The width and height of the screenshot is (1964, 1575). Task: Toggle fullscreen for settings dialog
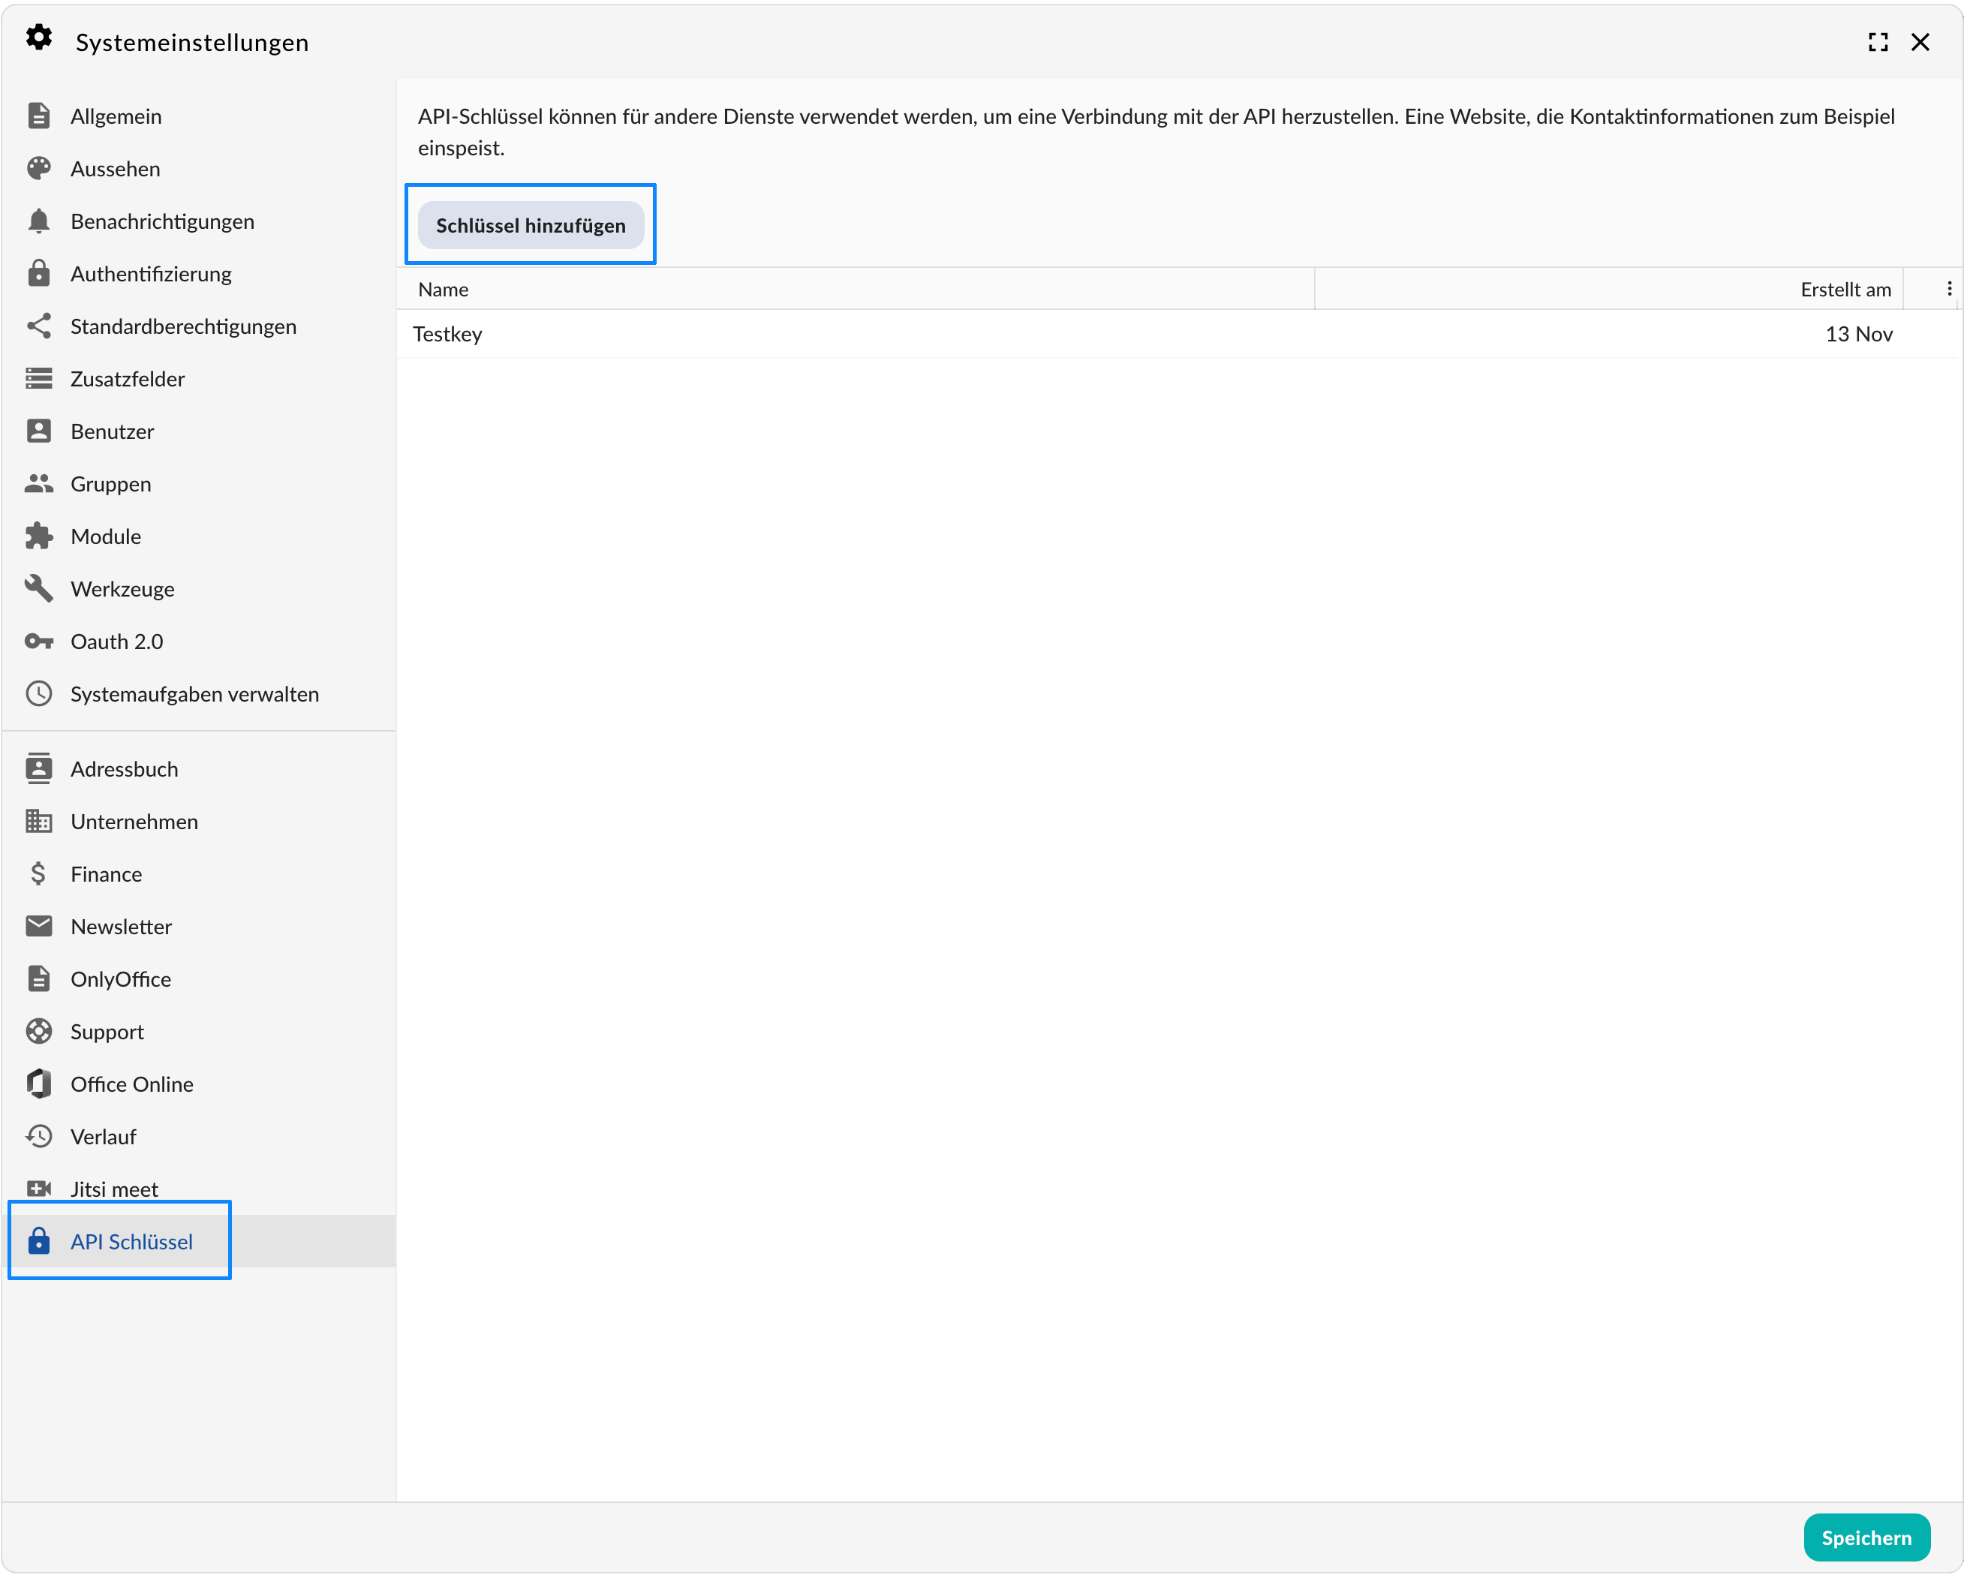[1878, 42]
